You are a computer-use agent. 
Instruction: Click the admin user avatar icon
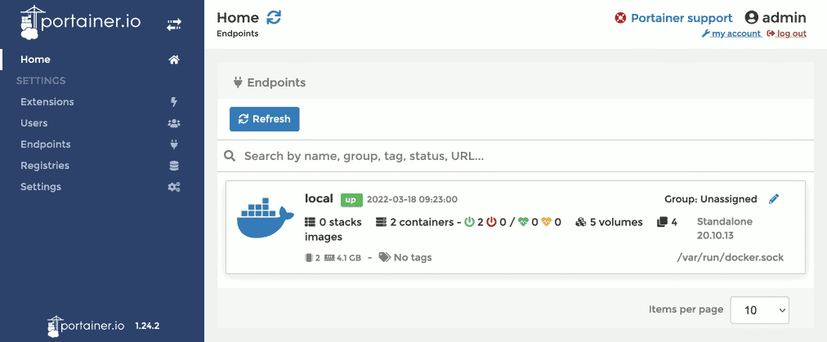752,17
